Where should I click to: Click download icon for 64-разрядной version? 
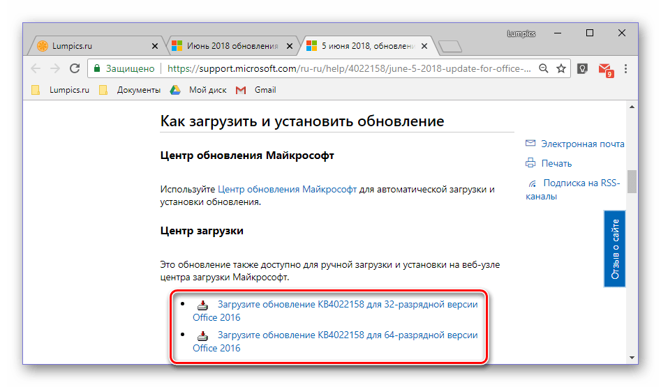pyautogui.click(x=203, y=335)
